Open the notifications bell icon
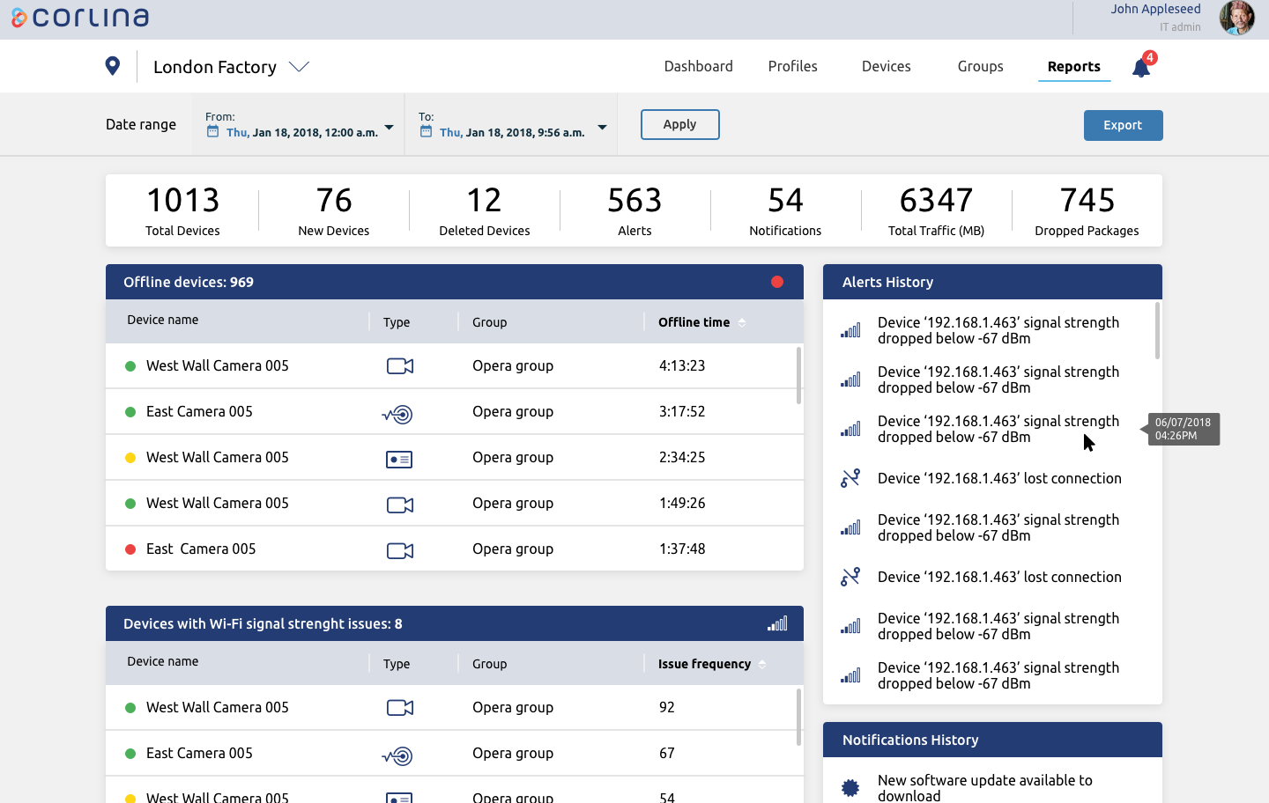Screen dimensions: 1269x803 point(1141,68)
